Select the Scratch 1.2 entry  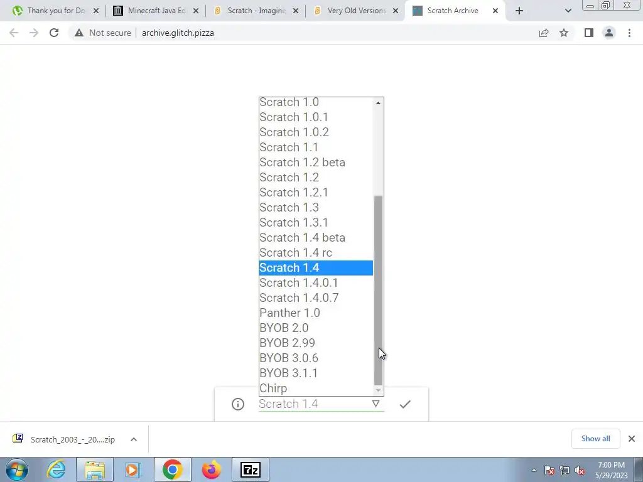316,178
